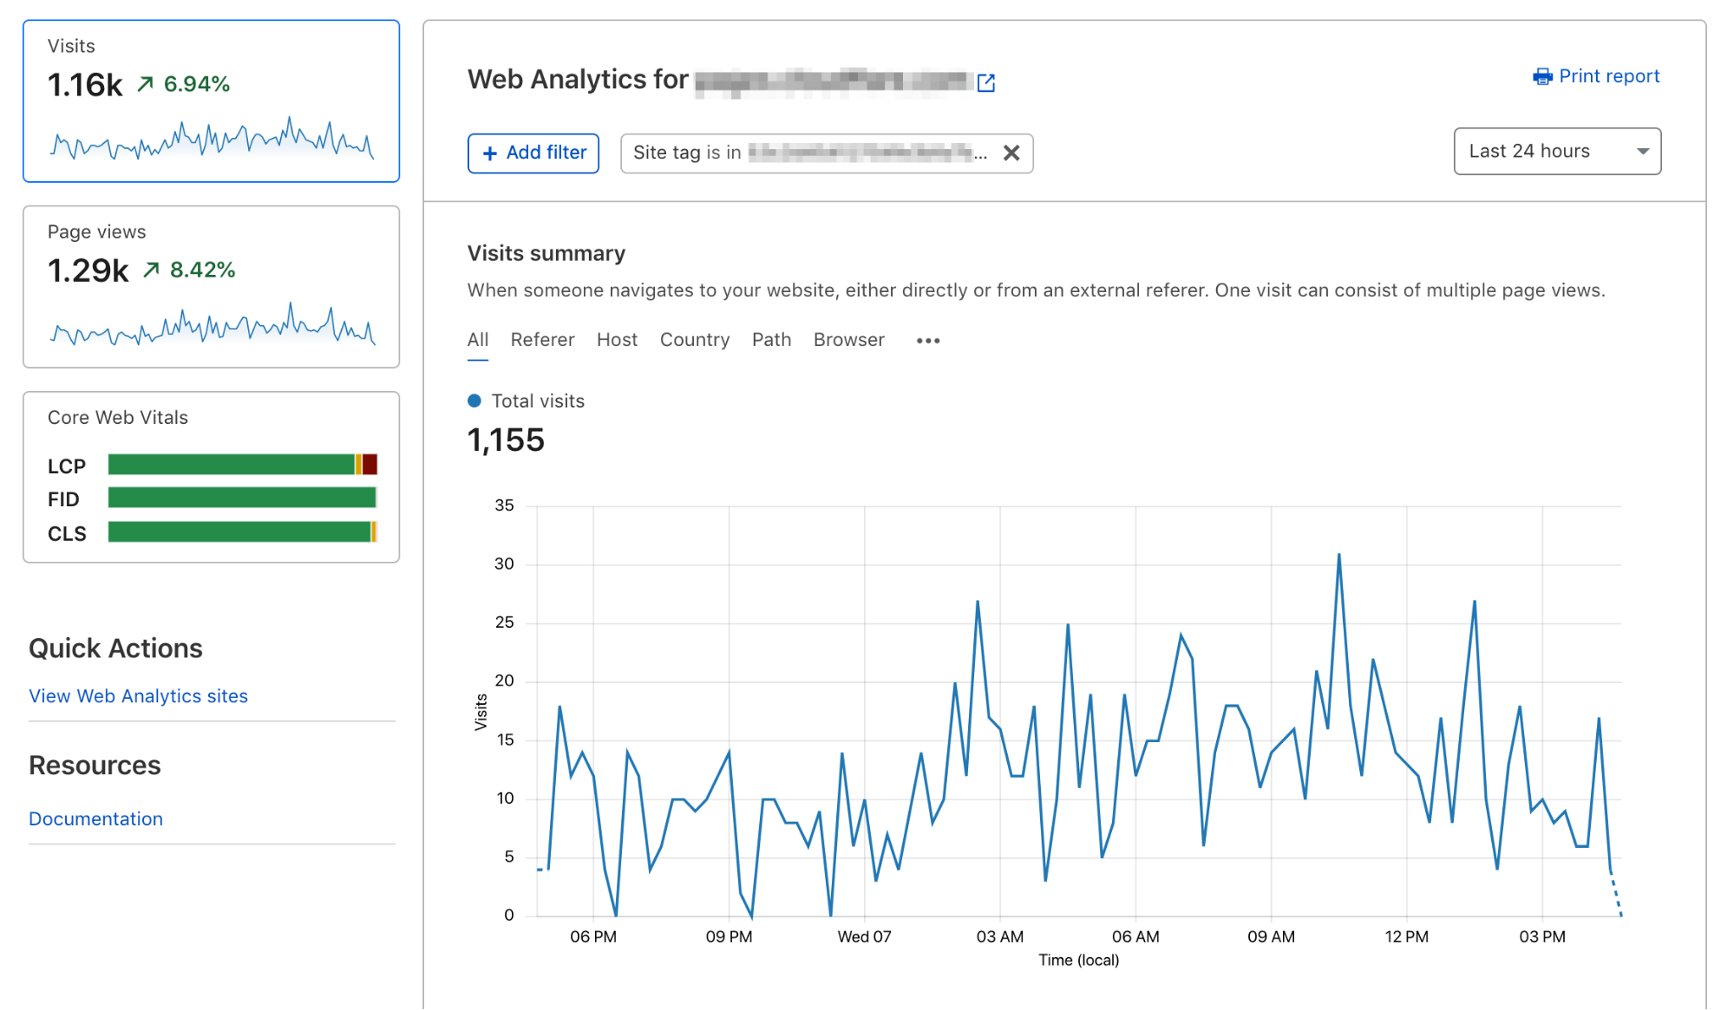Select the Visits summary card
This screenshot has width=1734, height=1010.
211,101
